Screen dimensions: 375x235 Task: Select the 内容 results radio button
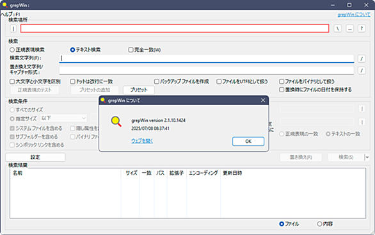(325, 224)
